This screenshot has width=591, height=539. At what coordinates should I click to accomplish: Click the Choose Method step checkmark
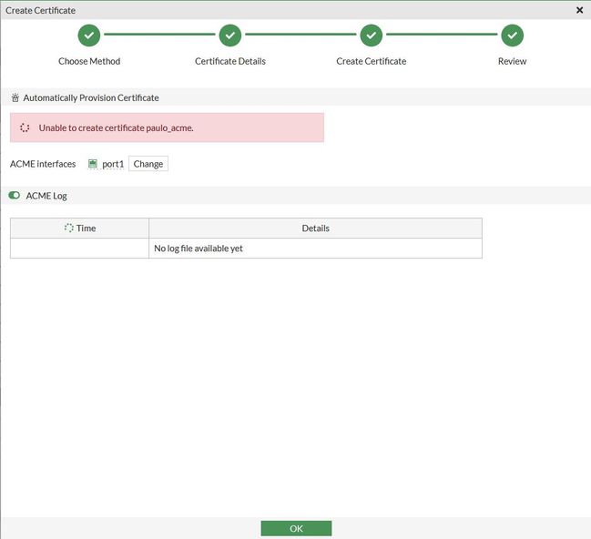89,36
